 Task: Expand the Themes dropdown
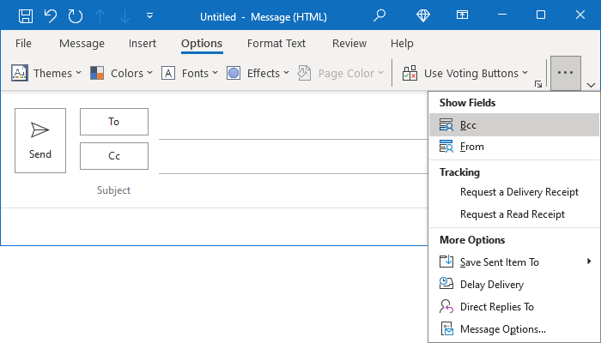coord(46,73)
